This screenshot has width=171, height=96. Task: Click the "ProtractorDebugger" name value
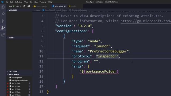tap(108, 51)
